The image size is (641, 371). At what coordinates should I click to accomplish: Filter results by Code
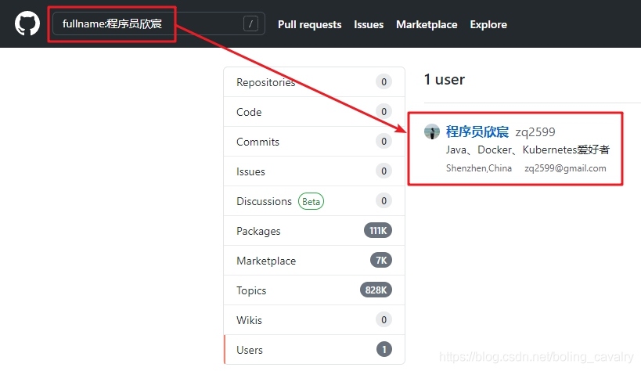314,112
